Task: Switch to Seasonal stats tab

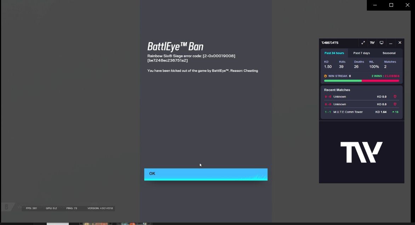Action: pos(389,53)
